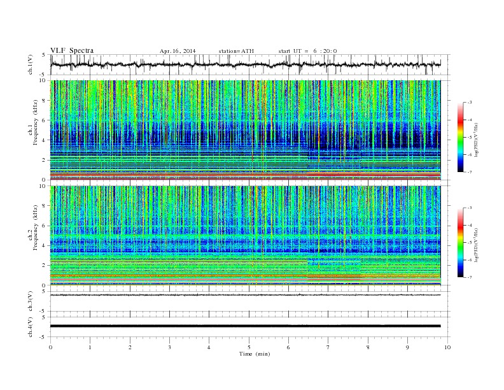Click the ch.3 voltage trace line

pyautogui.click(x=246, y=295)
